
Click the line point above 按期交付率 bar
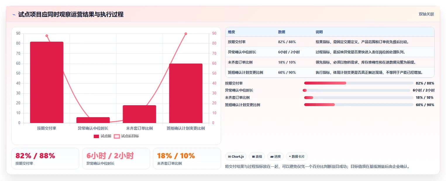[x=47, y=36]
